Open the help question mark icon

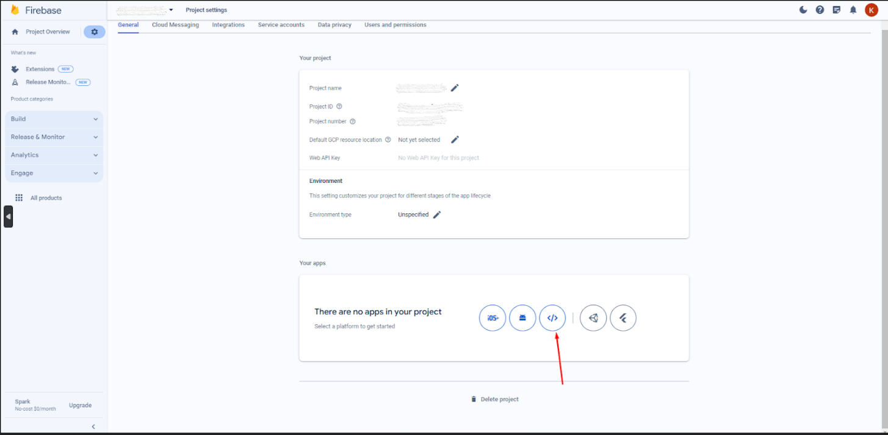820,10
